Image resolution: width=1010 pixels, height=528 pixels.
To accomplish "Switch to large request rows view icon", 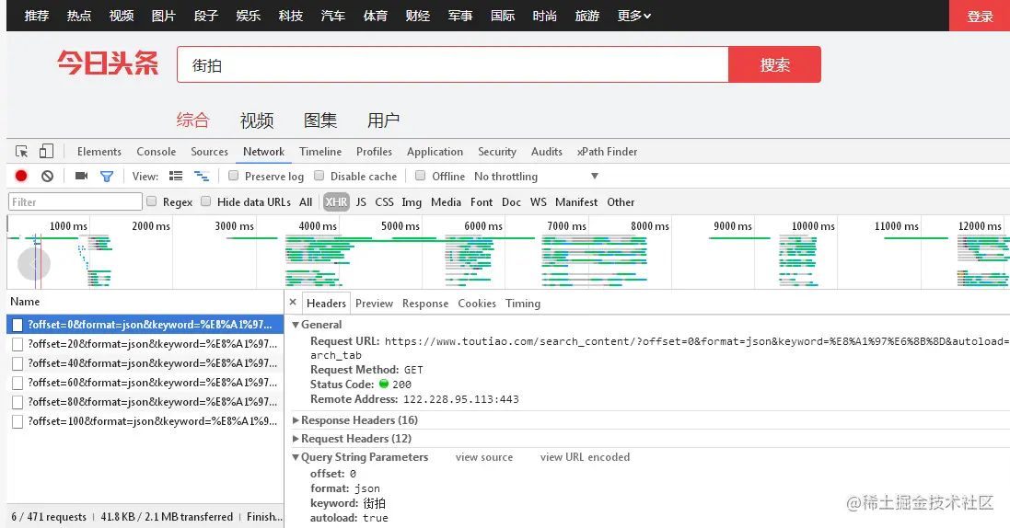I will click(x=176, y=176).
